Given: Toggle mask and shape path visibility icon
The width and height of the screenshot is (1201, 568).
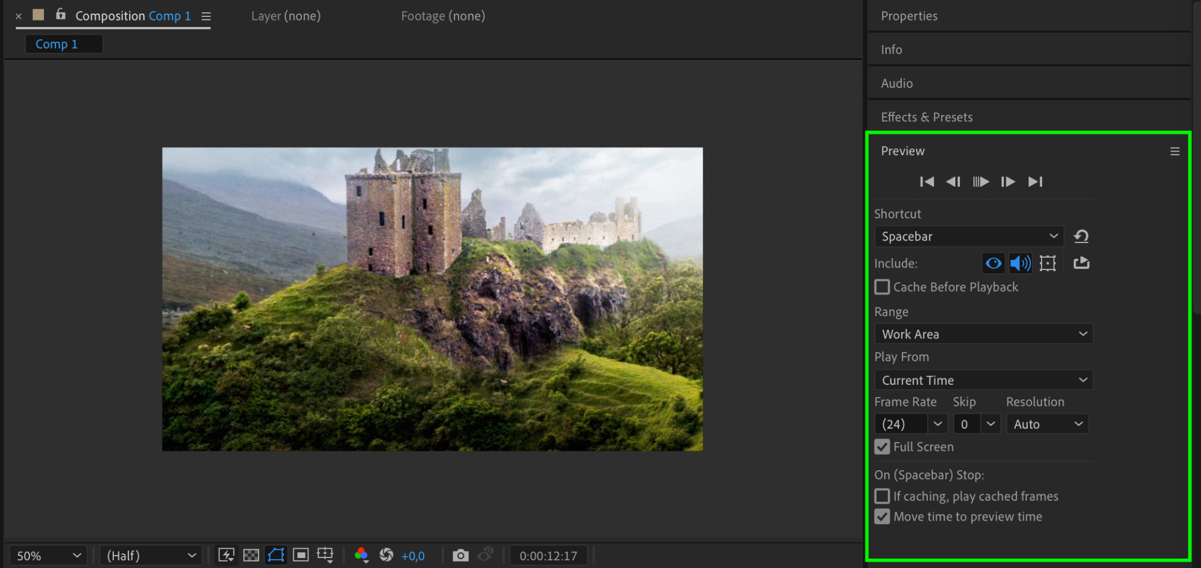Looking at the screenshot, I should [x=276, y=555].
